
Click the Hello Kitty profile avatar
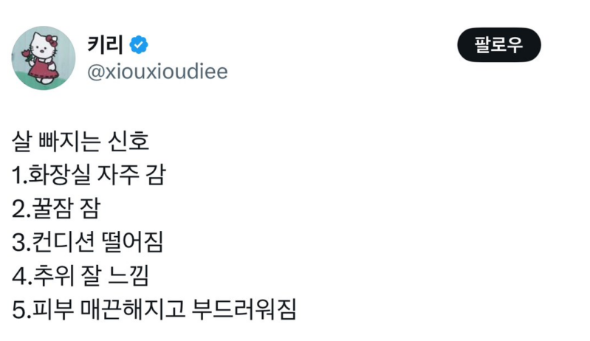tap(44, 58)
